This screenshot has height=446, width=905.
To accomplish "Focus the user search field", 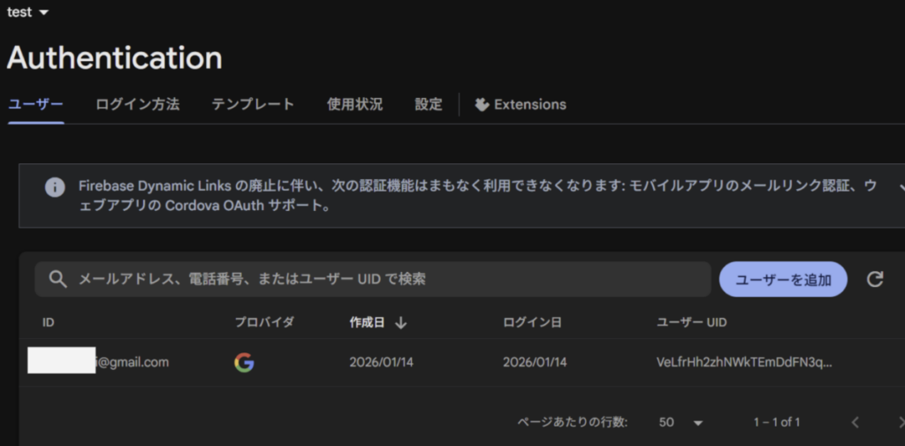I will [389, 279].
